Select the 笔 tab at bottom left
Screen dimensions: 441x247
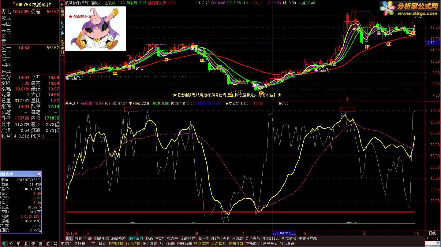pos(3,244)
